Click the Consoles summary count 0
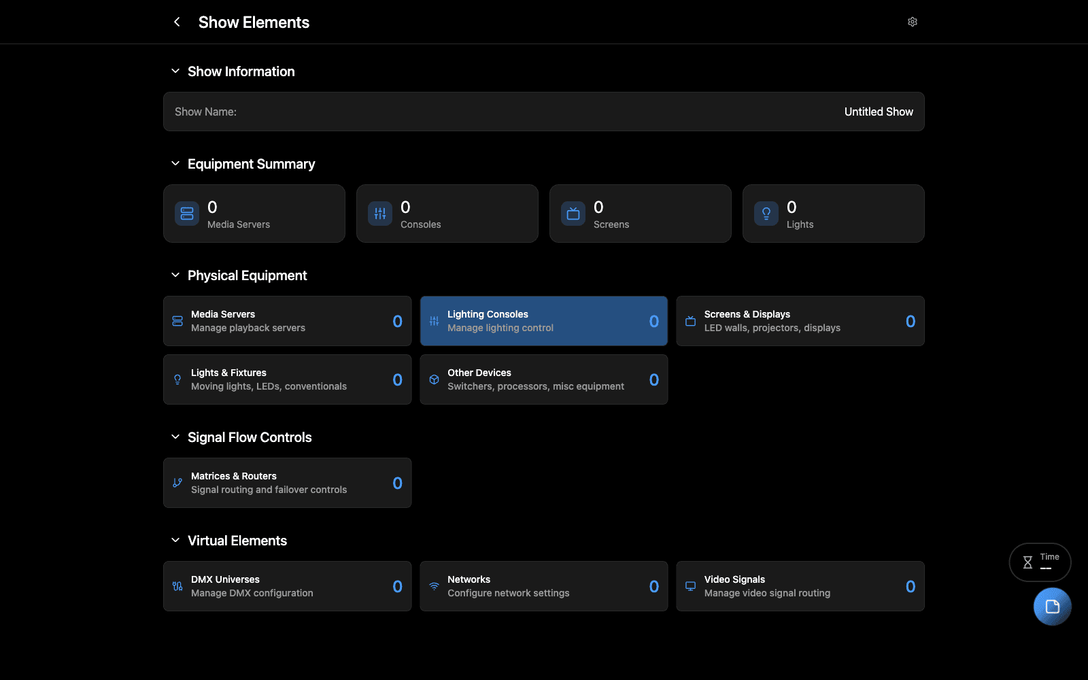Screen dimensions: 1088x680 [405, 207]
